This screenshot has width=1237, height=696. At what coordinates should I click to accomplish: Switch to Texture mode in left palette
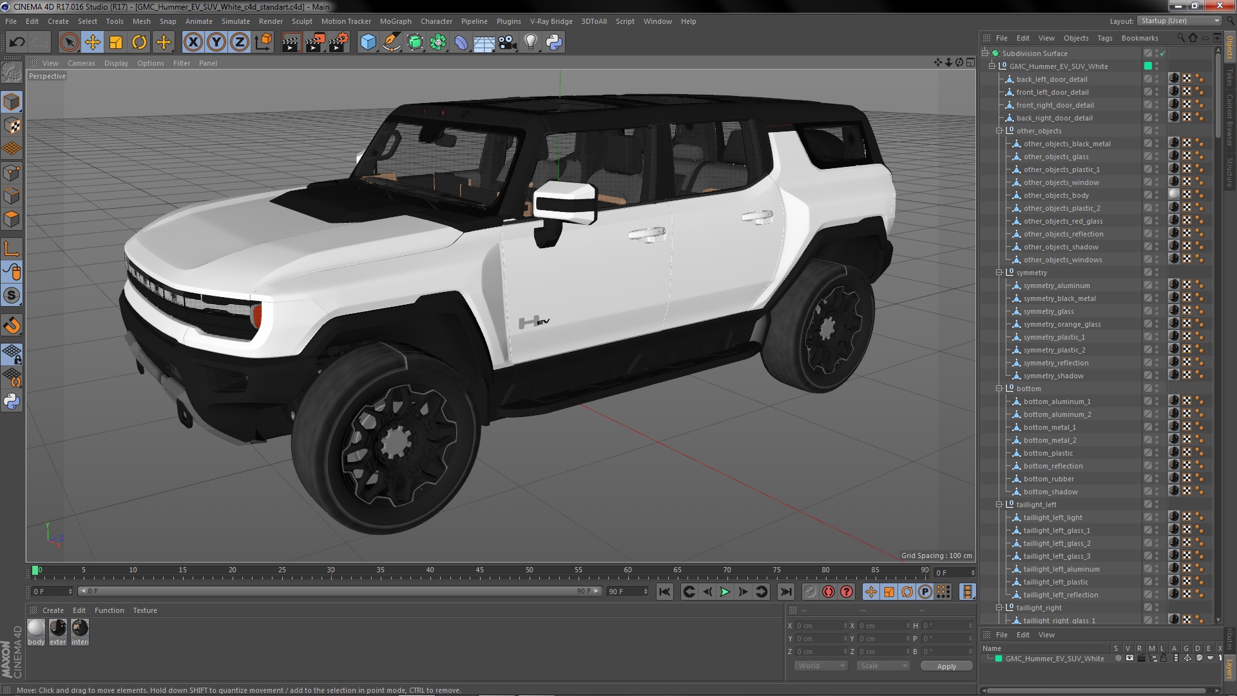[12, 126]
